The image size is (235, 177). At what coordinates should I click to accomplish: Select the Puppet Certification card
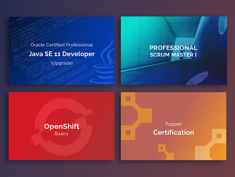pyautogui.click(x=173, y=126)
